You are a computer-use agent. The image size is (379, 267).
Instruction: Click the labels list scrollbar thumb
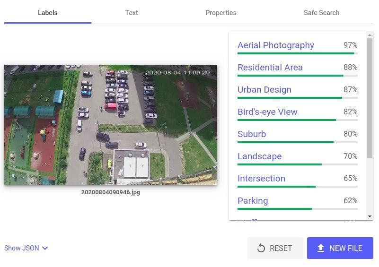coord(370,98)
